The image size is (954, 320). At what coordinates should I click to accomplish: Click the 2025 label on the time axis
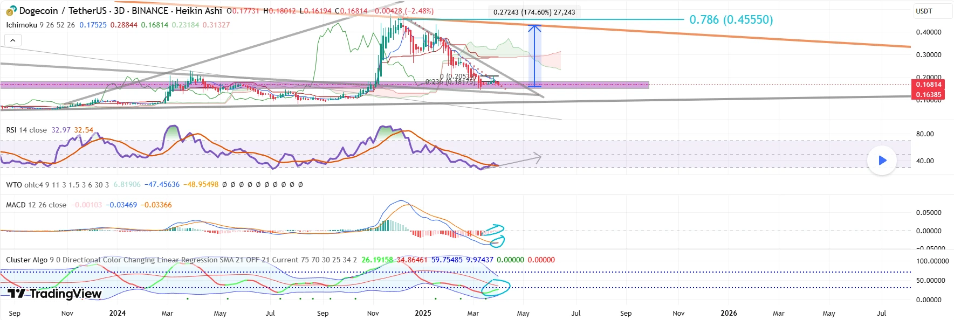[423, 313]
